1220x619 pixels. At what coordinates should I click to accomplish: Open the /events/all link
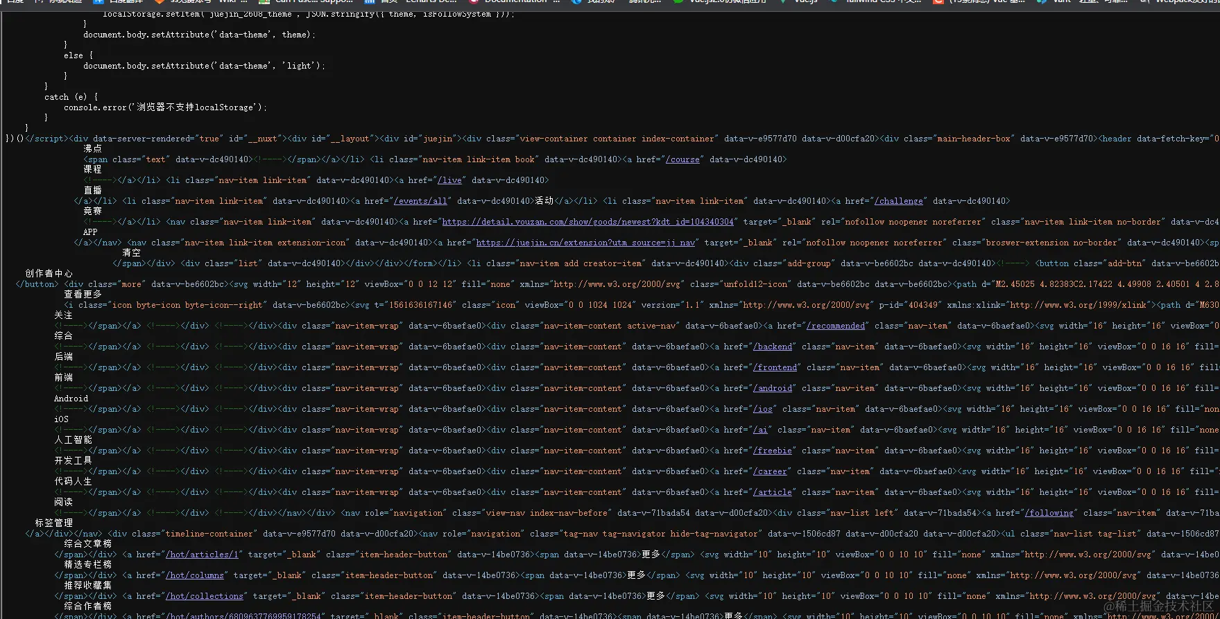[x=420, y=201]
